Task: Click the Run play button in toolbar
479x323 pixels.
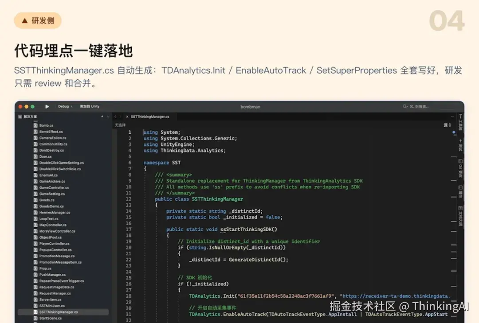Action: [47, 106]
